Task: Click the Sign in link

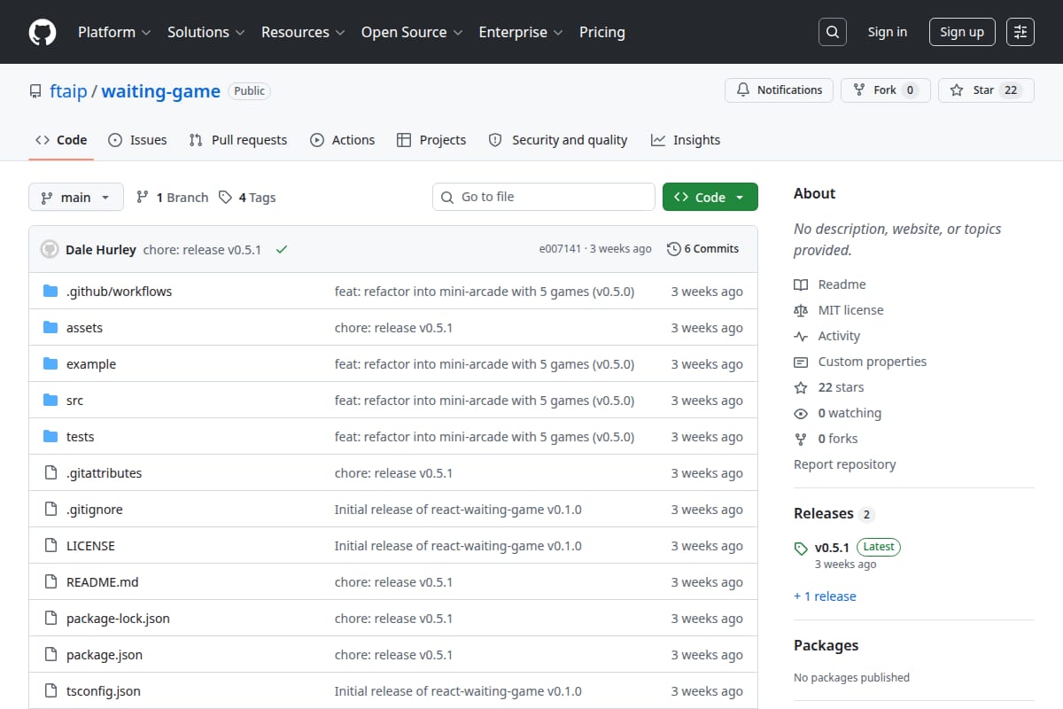Action: pos(888,32)
